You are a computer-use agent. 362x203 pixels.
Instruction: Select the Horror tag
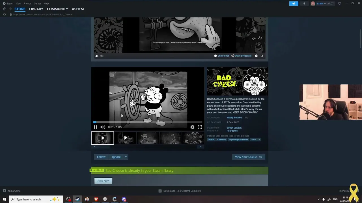[211, 140]
